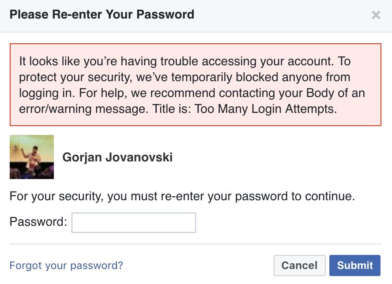This screenshot has width=392, height=284.
Task: Click the For your security sentence
Action: [x=182, y=196]
